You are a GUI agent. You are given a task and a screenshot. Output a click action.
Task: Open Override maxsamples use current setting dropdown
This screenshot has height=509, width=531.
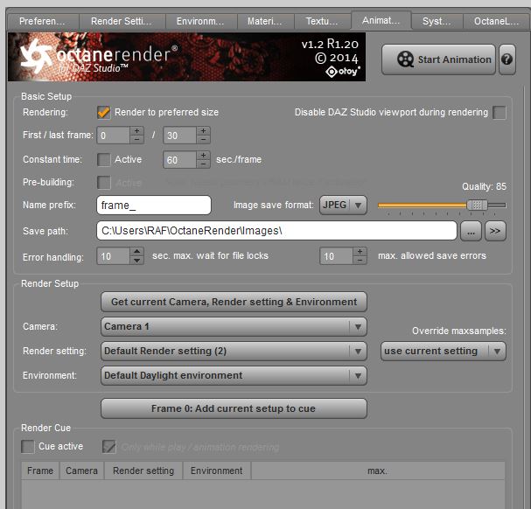click(444, 352)
